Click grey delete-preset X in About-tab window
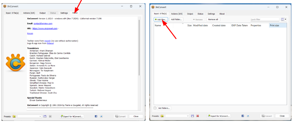This screenshot has height=122, width=293. [x=50, y=116]
